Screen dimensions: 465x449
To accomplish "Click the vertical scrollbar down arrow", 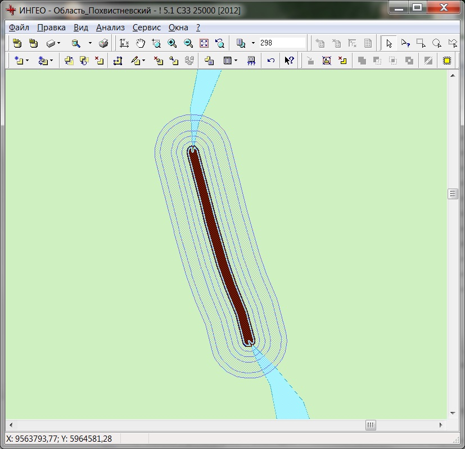I will (x=453, y=413).
